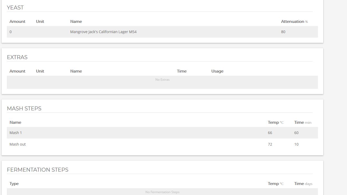Click the Type column header in Fermentation Steps

[x=14, y=184]
